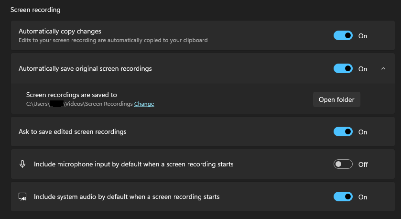
Task: Collapse the save original recordings section chevron
Action: (x=383, y=68)
